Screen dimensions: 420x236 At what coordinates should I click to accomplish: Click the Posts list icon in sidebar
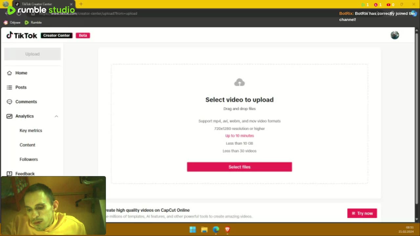pyautogui.click(x=9, y=87)
